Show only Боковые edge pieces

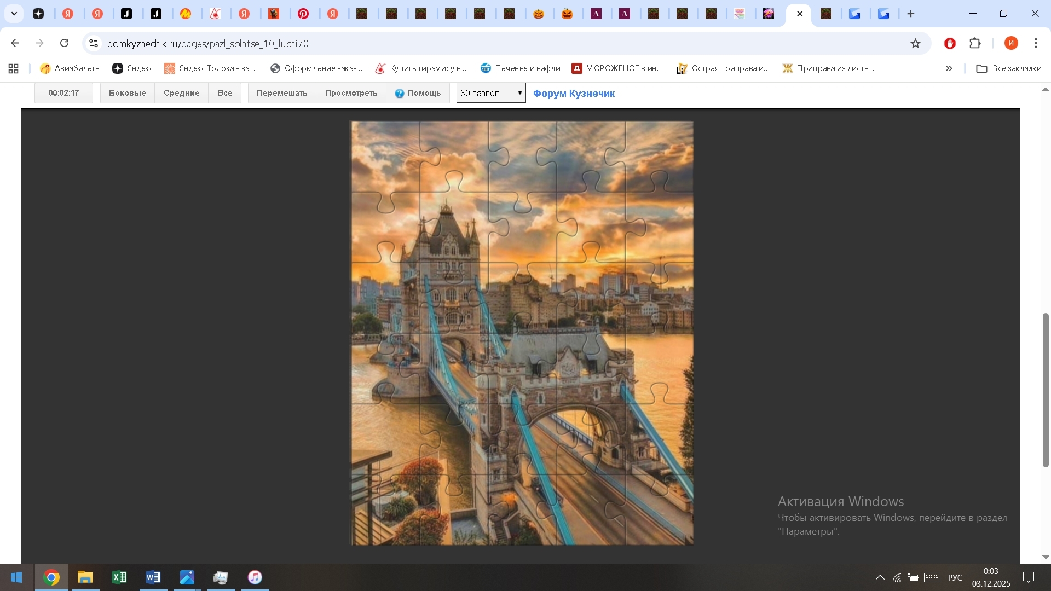coord(127,93)
